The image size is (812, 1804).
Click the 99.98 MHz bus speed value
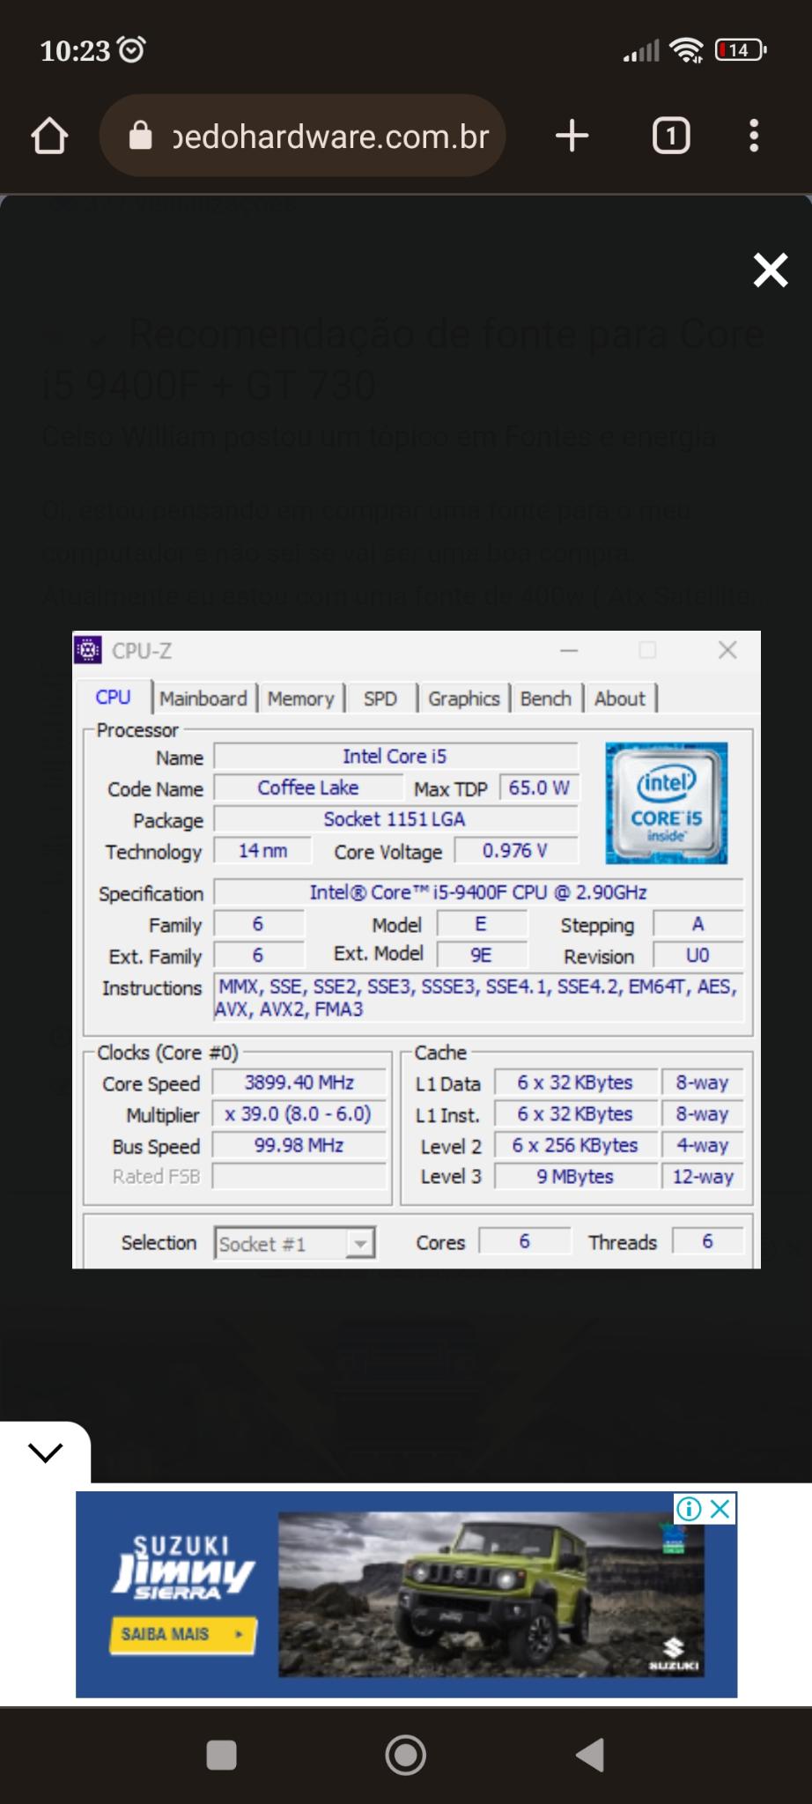click(299, 1145)
